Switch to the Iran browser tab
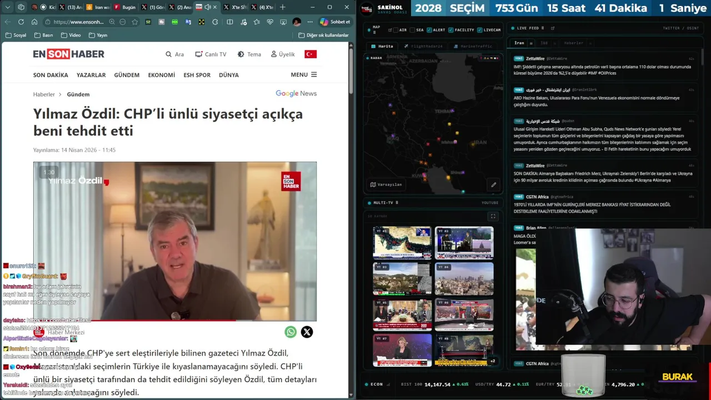 tap(98, 7)
